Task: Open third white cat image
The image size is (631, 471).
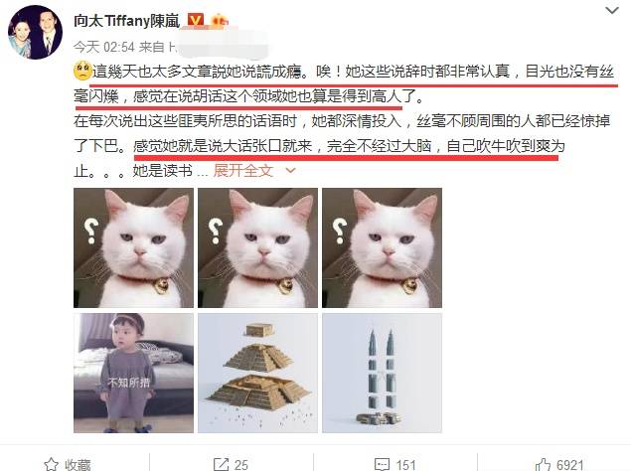Action: pyautogui.click(x=382, y=248)
